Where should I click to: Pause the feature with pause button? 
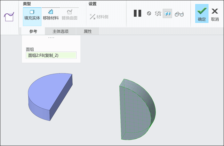pos(137,13)
